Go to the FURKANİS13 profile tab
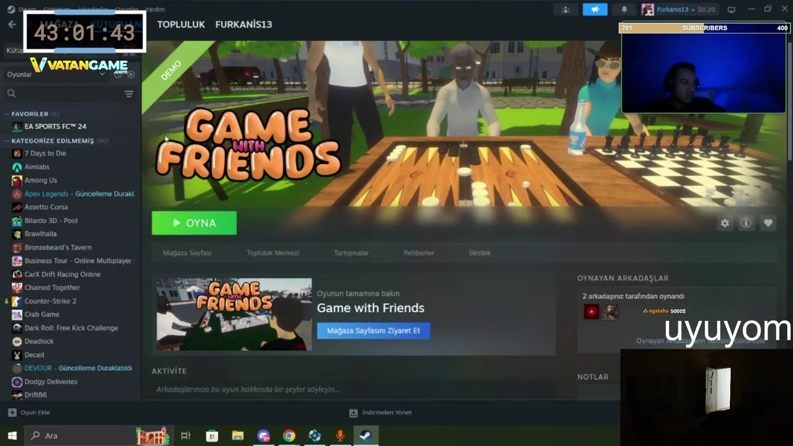 point(243,24)
